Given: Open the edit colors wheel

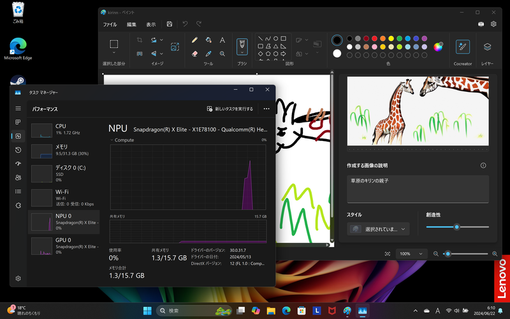Looking at the screenshot, I should click(438, 47).
